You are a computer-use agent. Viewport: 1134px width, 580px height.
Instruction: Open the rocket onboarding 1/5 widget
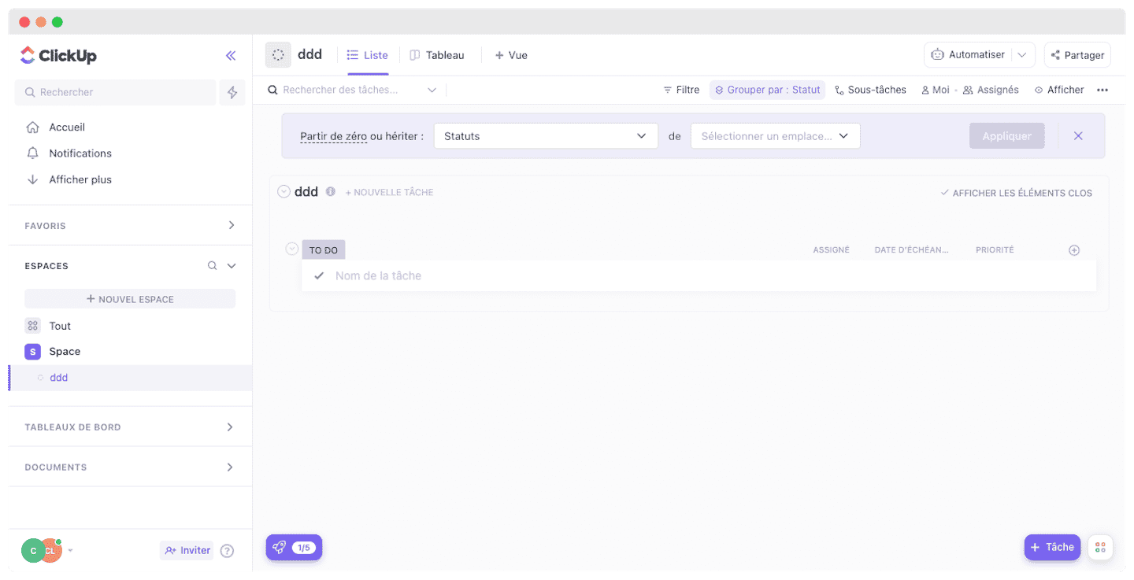[x=294, y=548]
